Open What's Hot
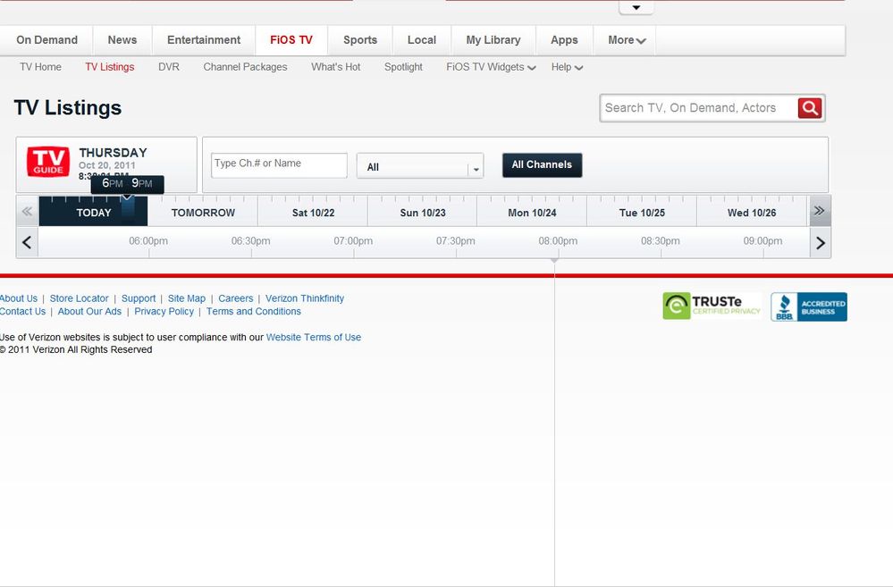This screenshot has width=893, height=587. pyautogui.click(x=335, y=67)
